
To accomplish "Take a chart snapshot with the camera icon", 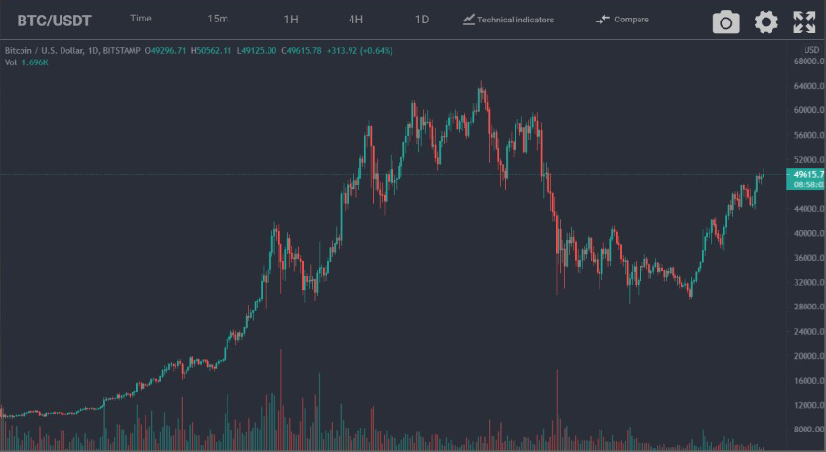I will point(725,21).
